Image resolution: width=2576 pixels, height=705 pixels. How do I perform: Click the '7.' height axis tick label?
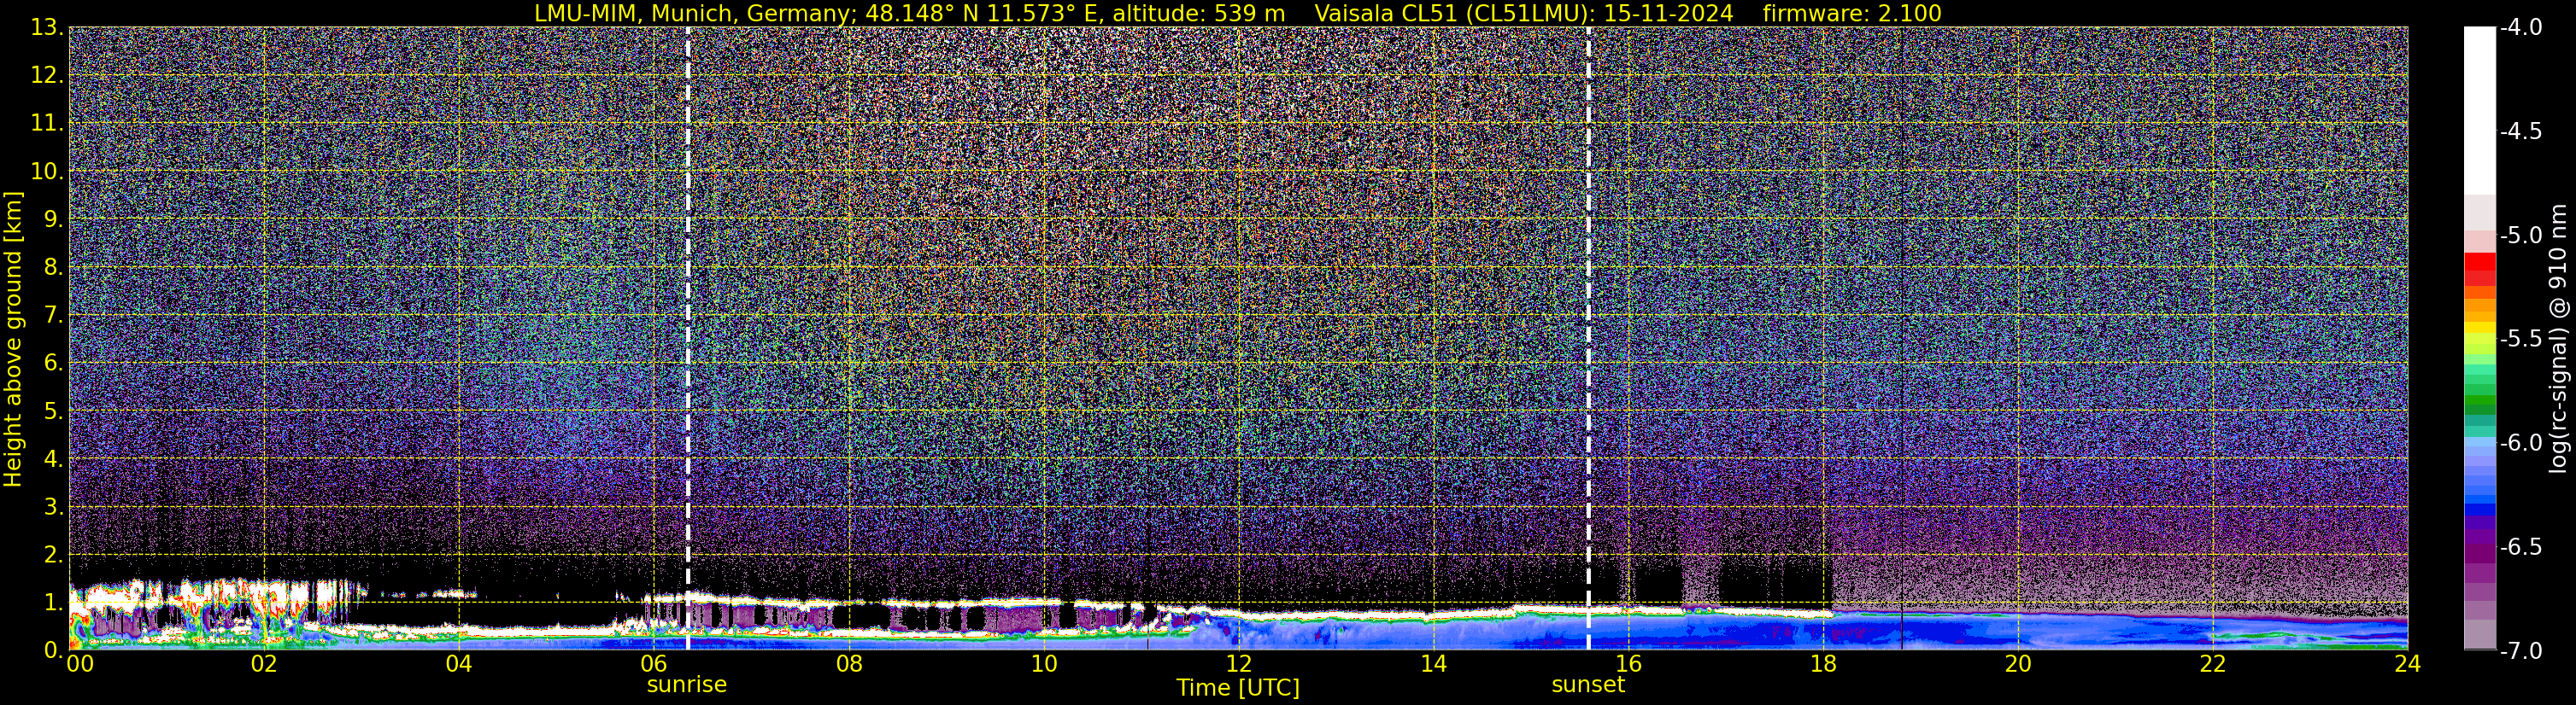53,316
